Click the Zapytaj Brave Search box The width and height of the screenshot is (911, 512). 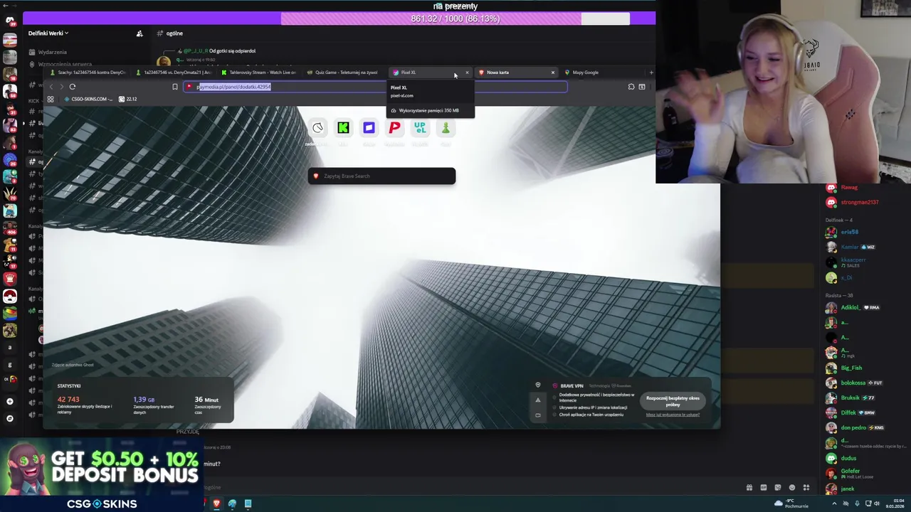381,176
